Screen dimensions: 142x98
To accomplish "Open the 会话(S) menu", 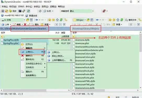I will tap(37, 7).
